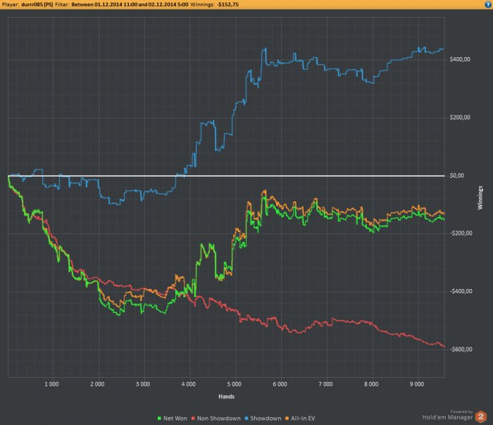Viewport: 493px width, 425px height.
Task: Click the orange All-In EV color square
Action: 287,418
